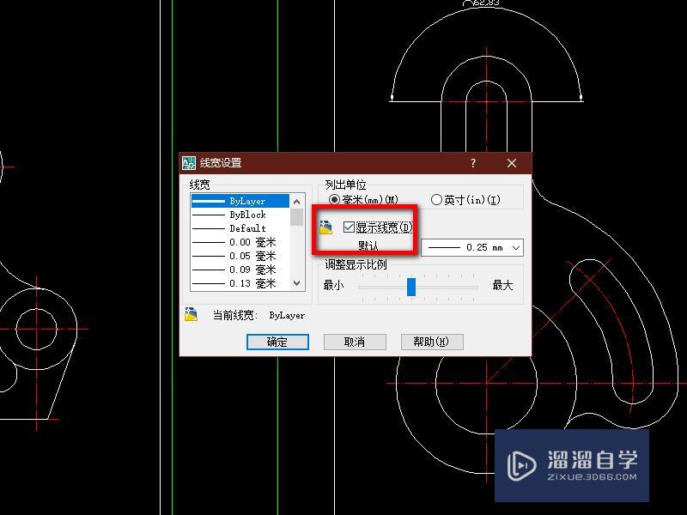Select ByLayer in the lineweight list

click(240, 201)
